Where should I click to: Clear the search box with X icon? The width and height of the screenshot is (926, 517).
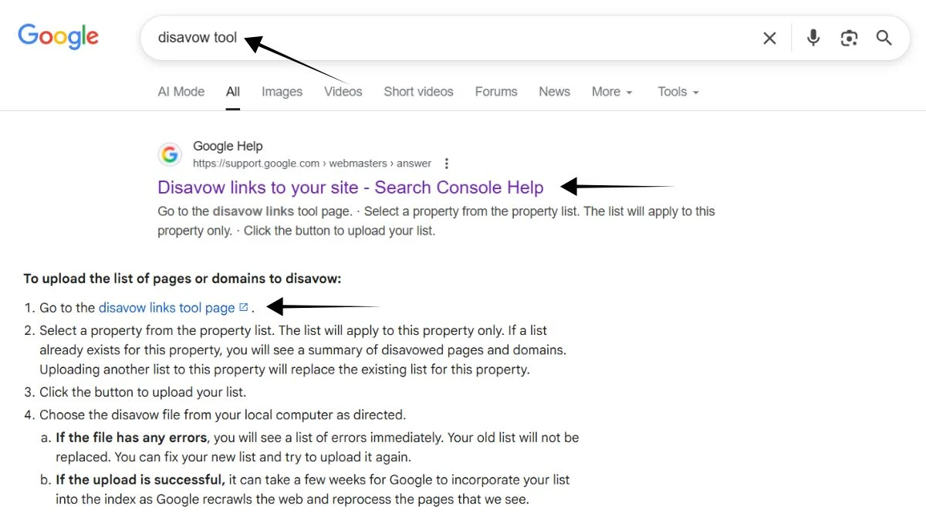769,38
